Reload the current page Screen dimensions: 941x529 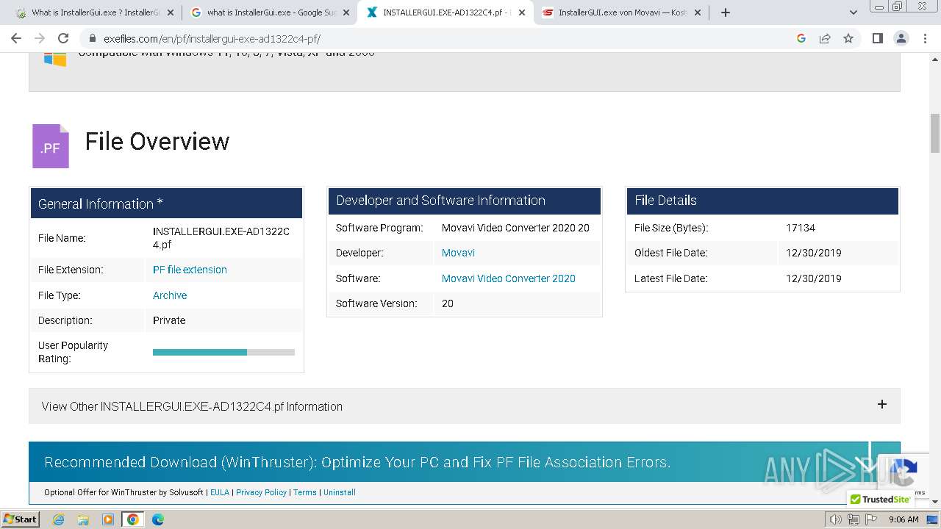pyautogui.click(x=63, y=38)
